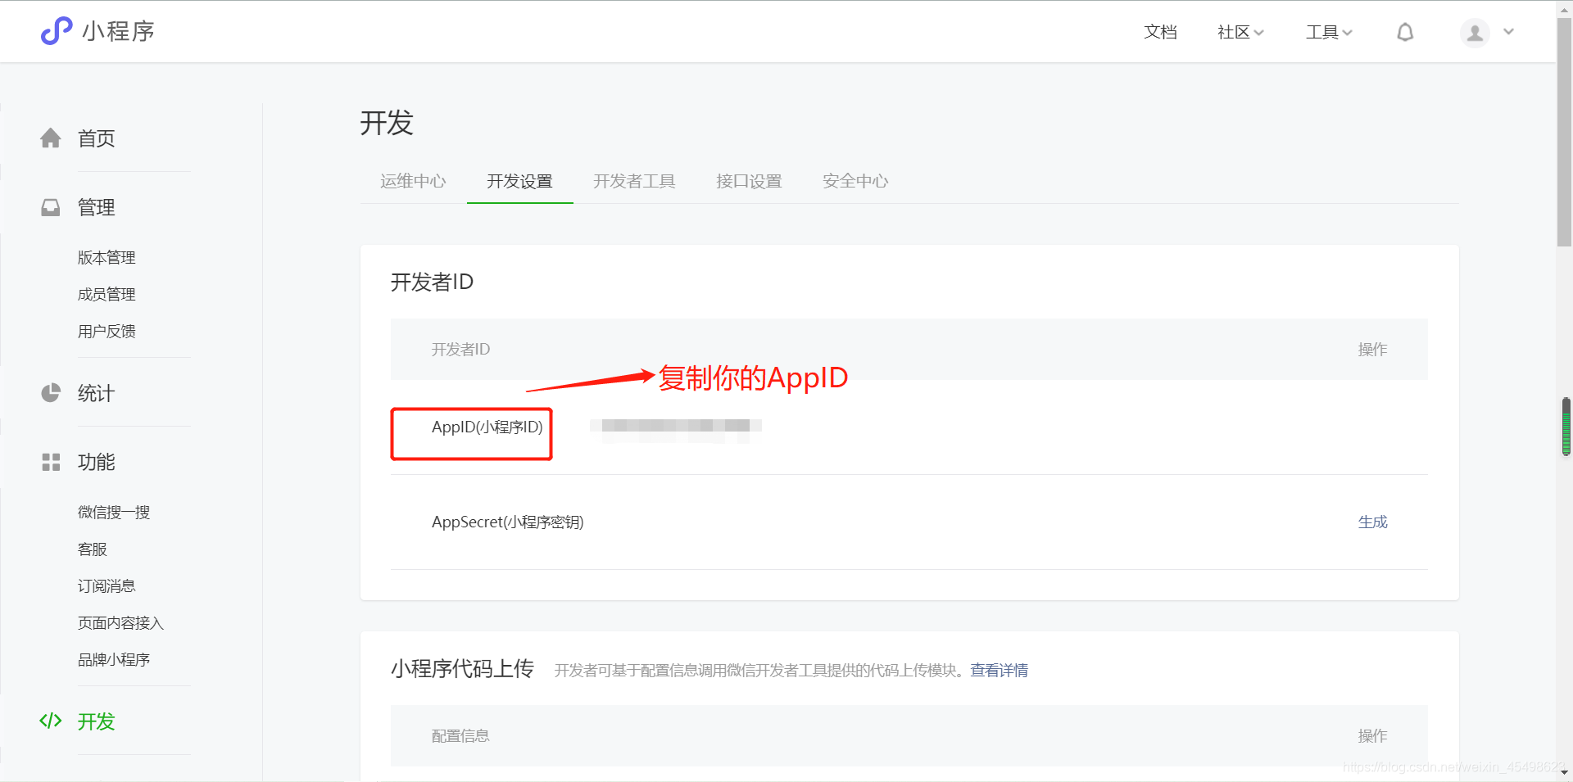The width and height of the screenshot is (1573, 782).
Task: Open 客服 in sidebar
Action: (x=93, y=549)
